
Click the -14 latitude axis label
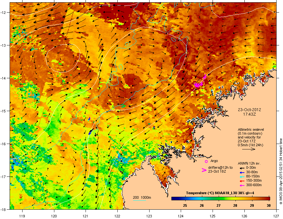click(x=4, y=78)
